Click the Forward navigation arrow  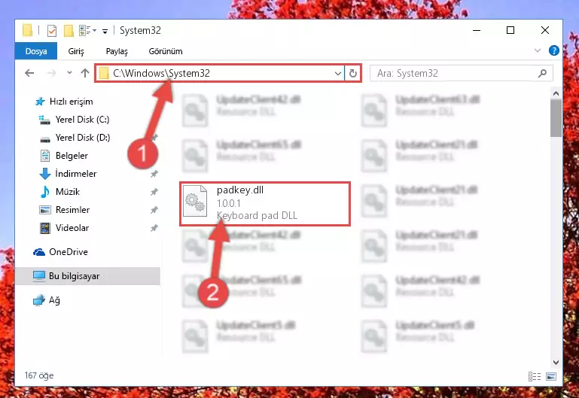52,73
